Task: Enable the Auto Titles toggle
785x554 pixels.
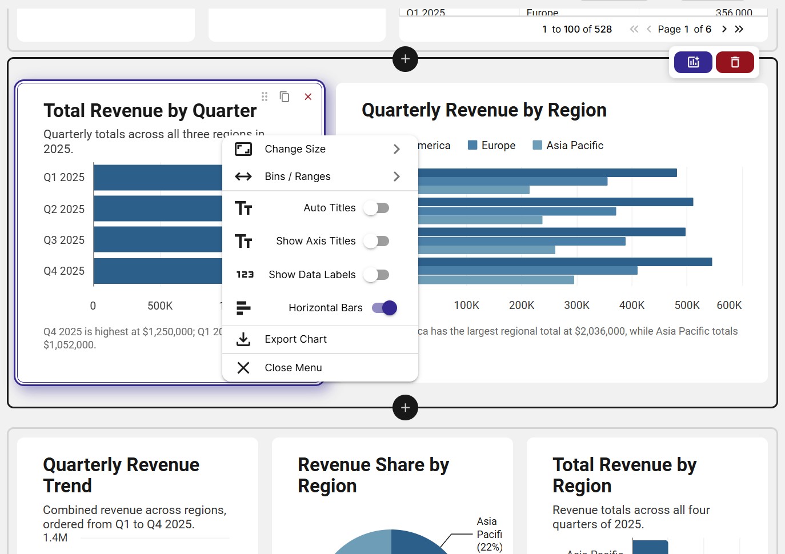Action: coord(377,208)
